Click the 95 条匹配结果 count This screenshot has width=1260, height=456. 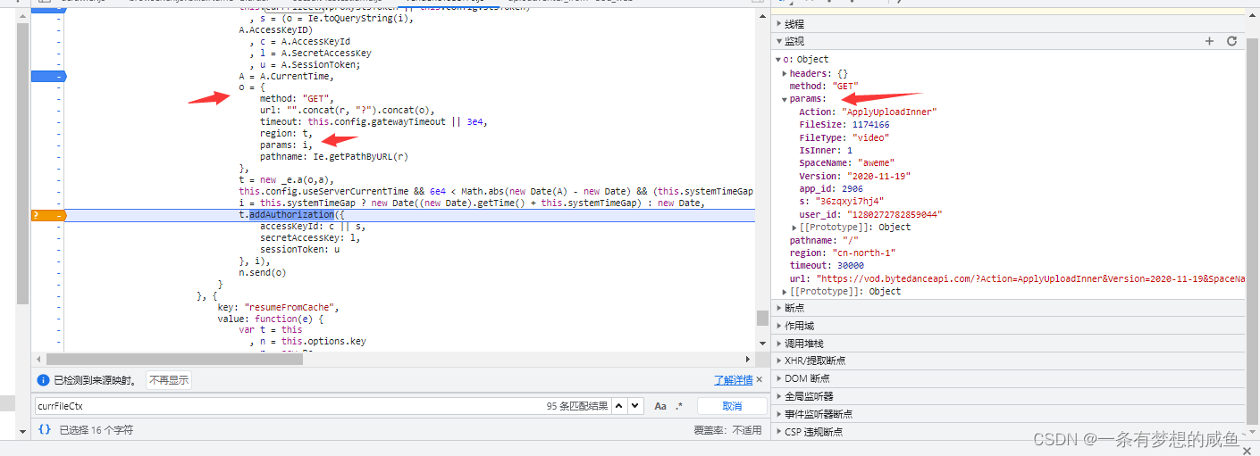pyautogui.click(x=577, y=406)
